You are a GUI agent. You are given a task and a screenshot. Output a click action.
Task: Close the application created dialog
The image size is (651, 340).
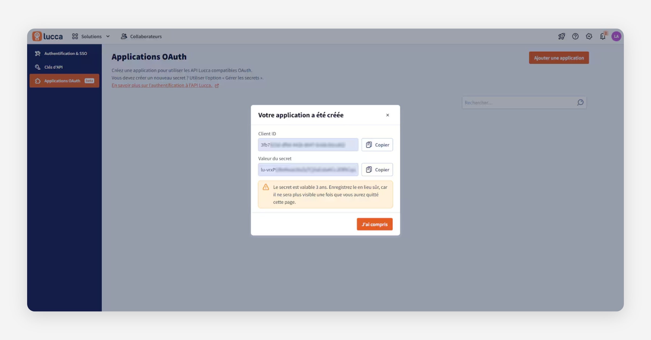coord(388,115)
